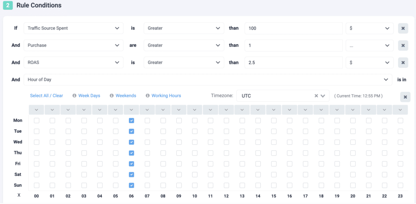
Task: Open the hour 06 column chevron
Action: [131, 110]
